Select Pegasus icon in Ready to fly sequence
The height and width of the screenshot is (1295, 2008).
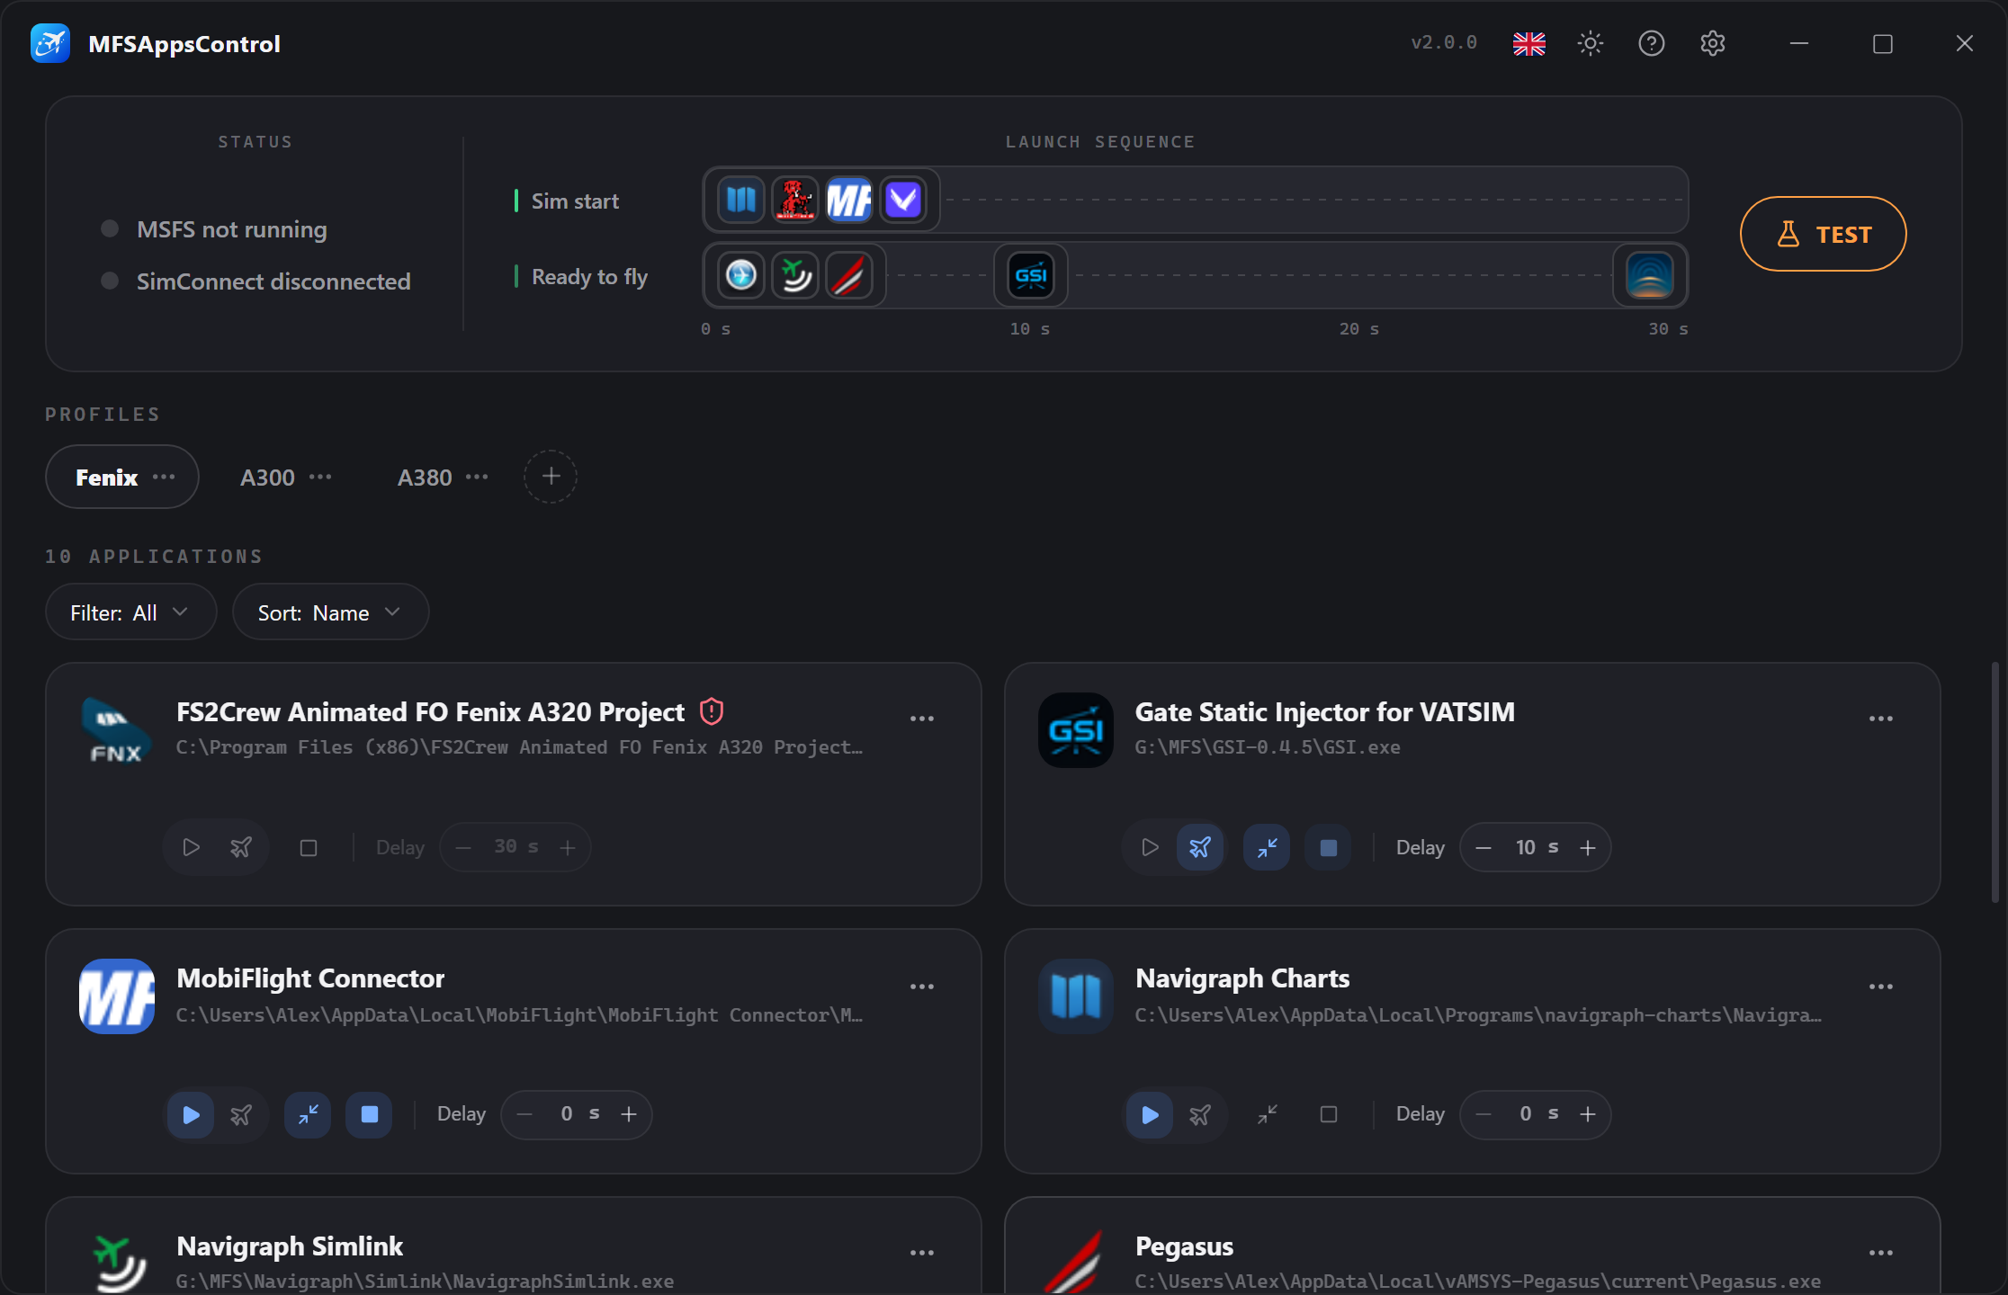point(848,275)
